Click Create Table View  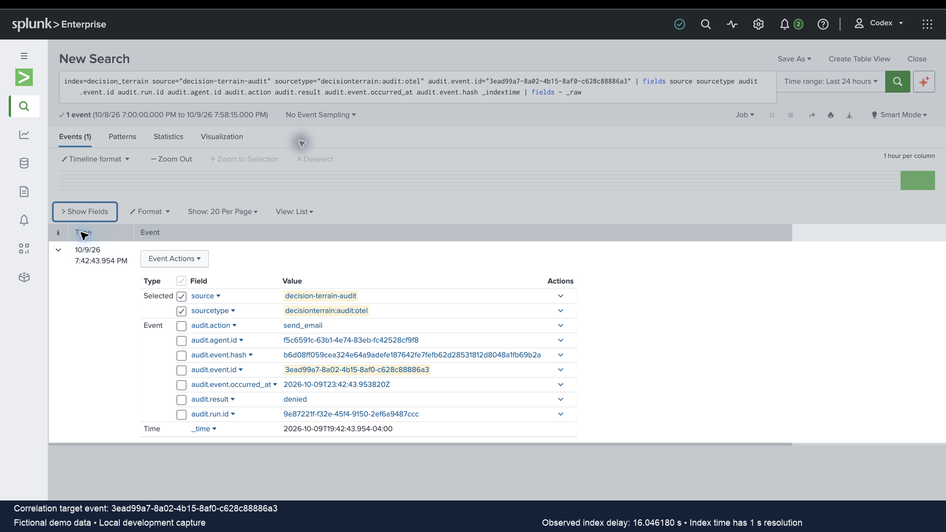(x=859, y=59)
